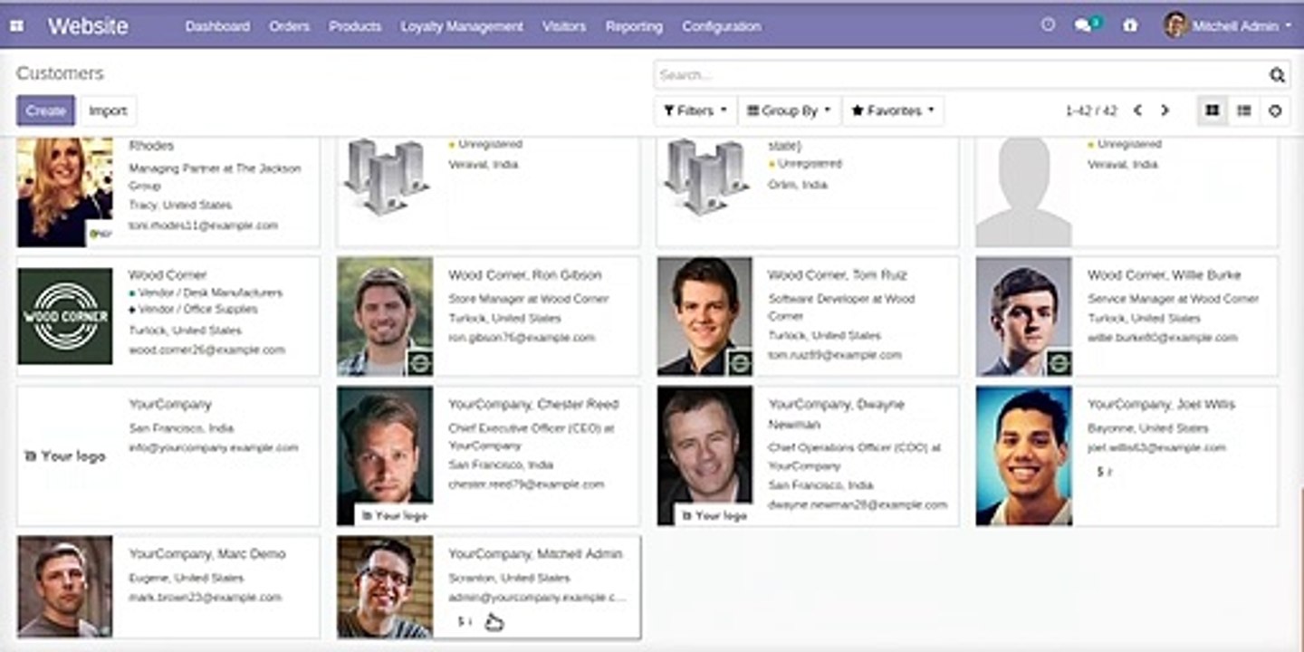Screen dimensions: 1304x652
Task: Click into the Search input field
Action: click(x=962, y=75)
